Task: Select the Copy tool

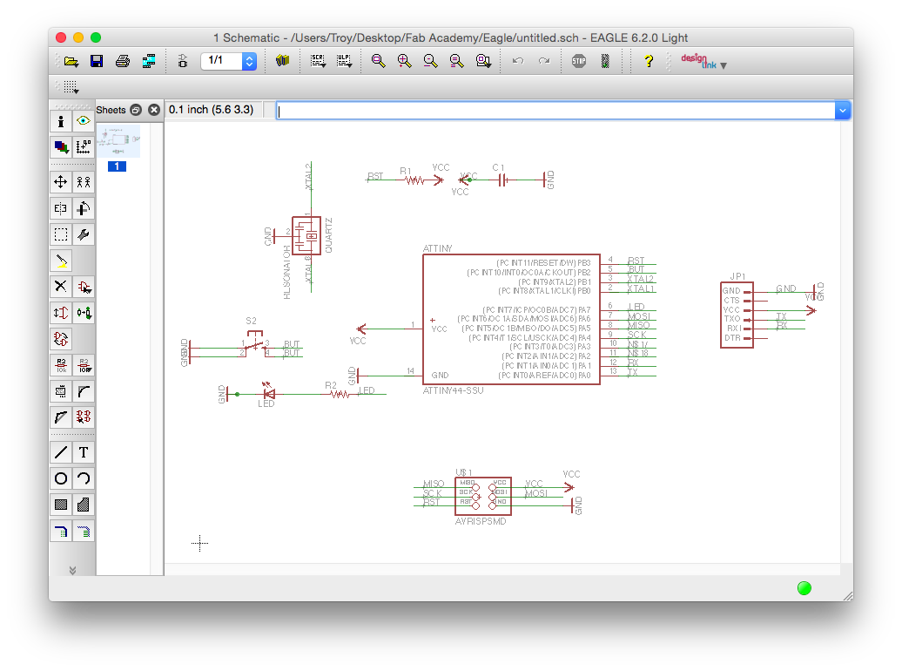Action: 84,183
